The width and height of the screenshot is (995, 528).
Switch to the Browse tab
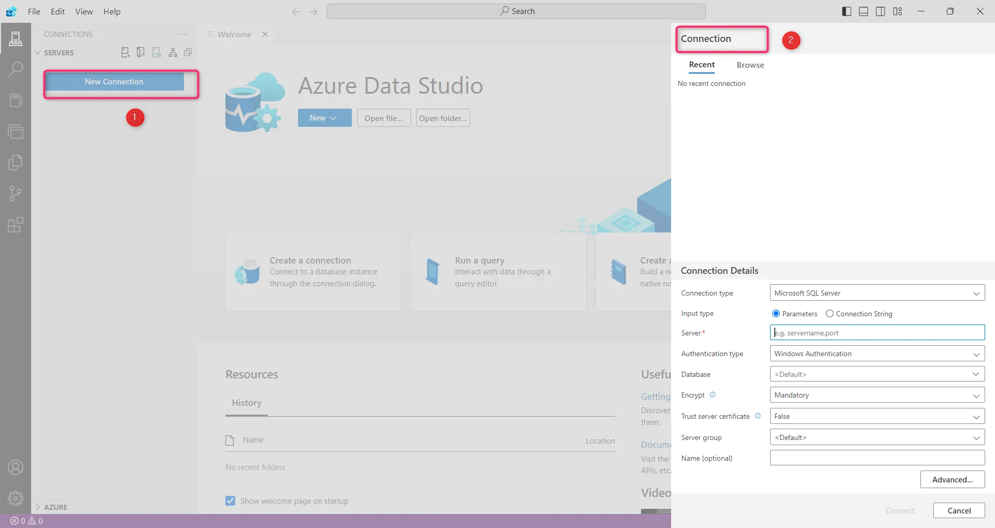(x=750, y=65)
